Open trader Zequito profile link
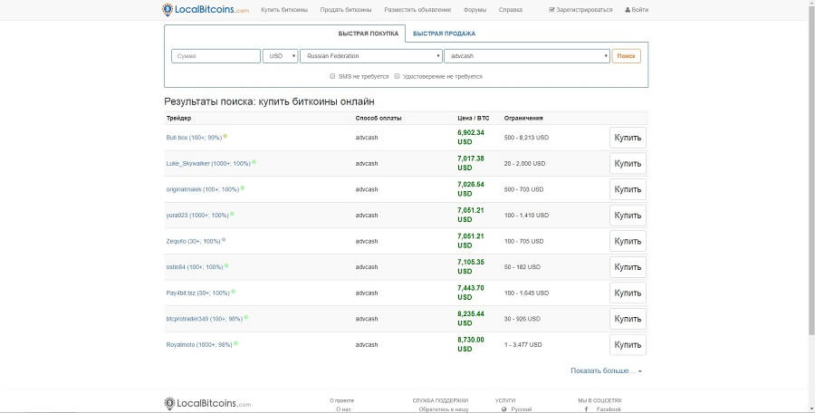 [194, 241]
